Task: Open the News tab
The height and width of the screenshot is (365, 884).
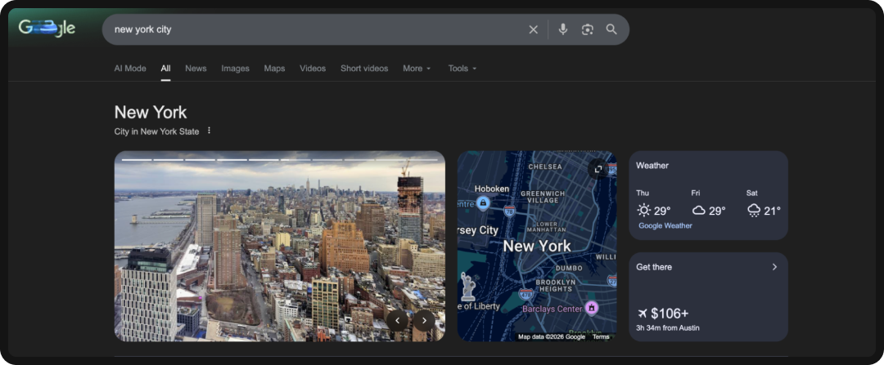Action: pos(196,68)
